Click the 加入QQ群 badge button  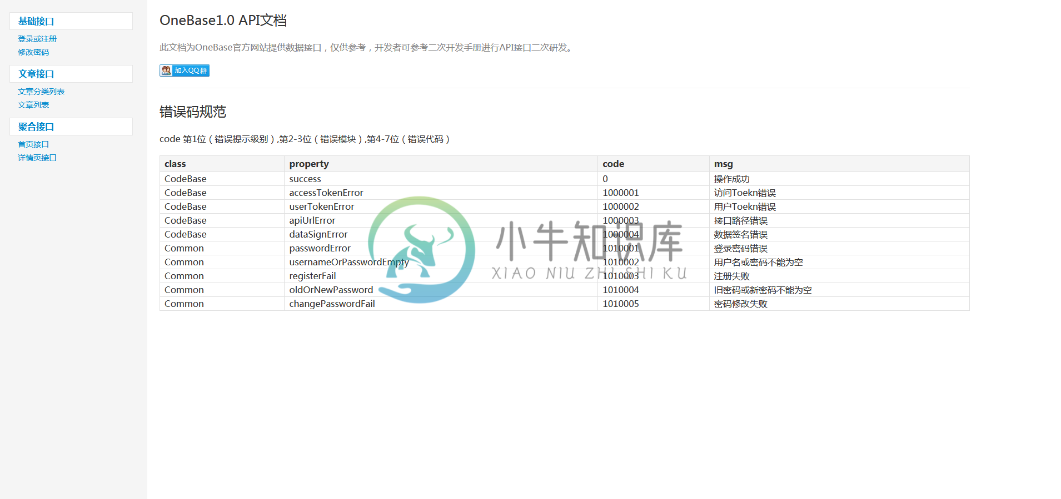click(185, 70)
